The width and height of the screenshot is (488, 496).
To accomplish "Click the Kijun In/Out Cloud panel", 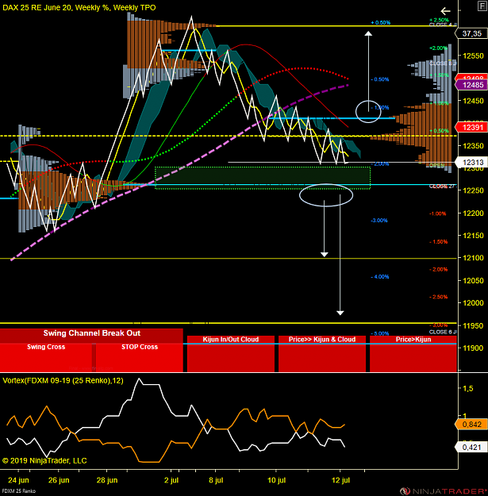I will click(x=231, y=354).
